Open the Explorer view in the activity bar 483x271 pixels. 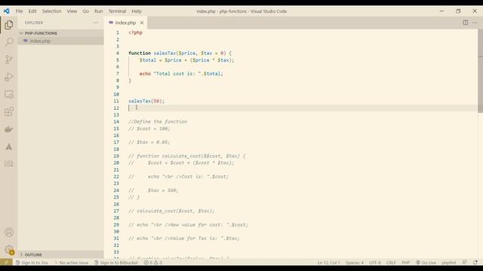tap(8, 25)
